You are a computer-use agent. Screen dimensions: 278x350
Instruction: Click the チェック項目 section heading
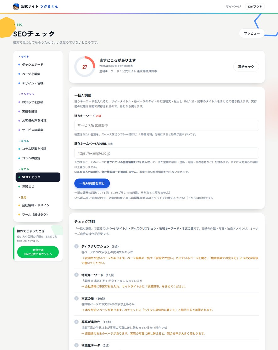point(85,221)
